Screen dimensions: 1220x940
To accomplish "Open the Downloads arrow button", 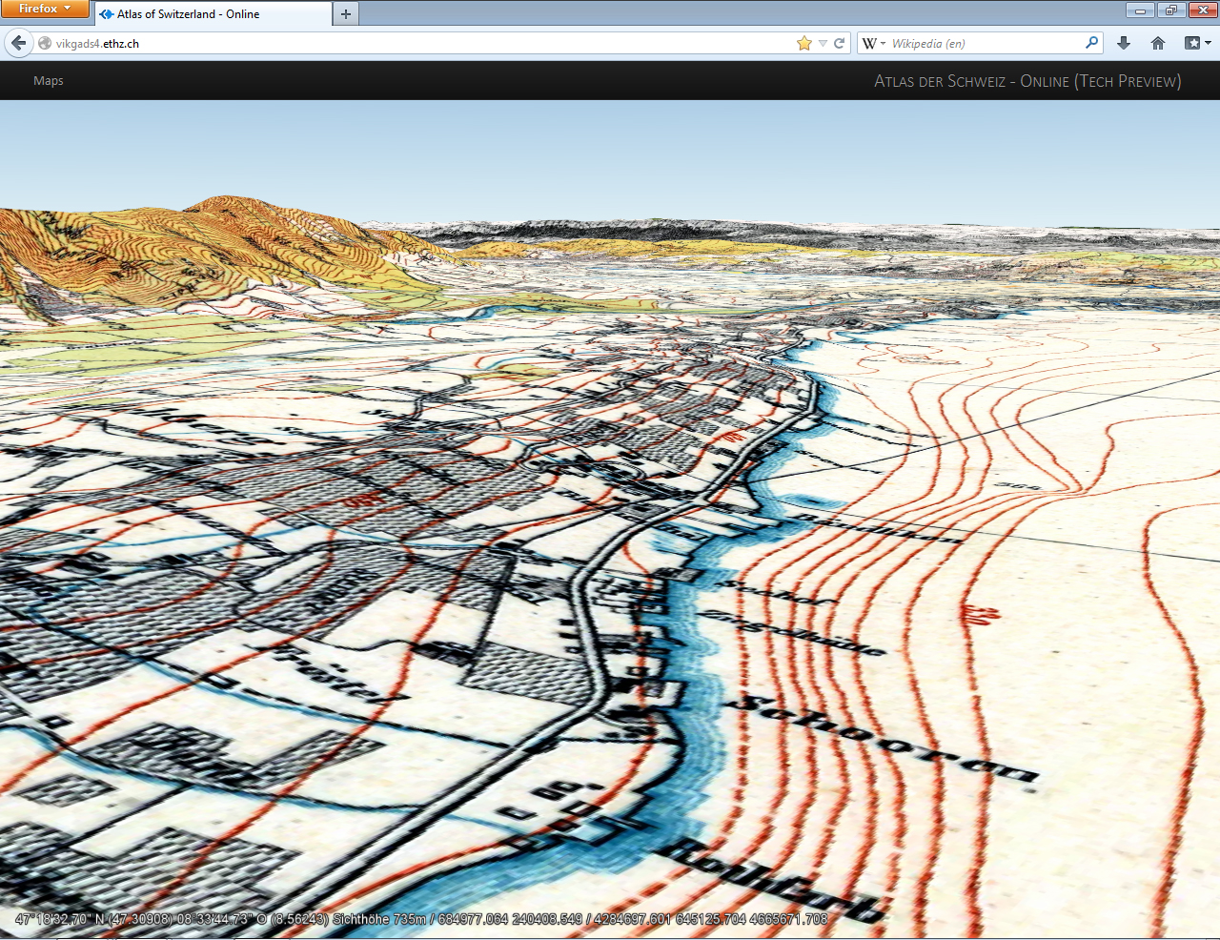I will pyautogui.click(x=1124, y=43).
